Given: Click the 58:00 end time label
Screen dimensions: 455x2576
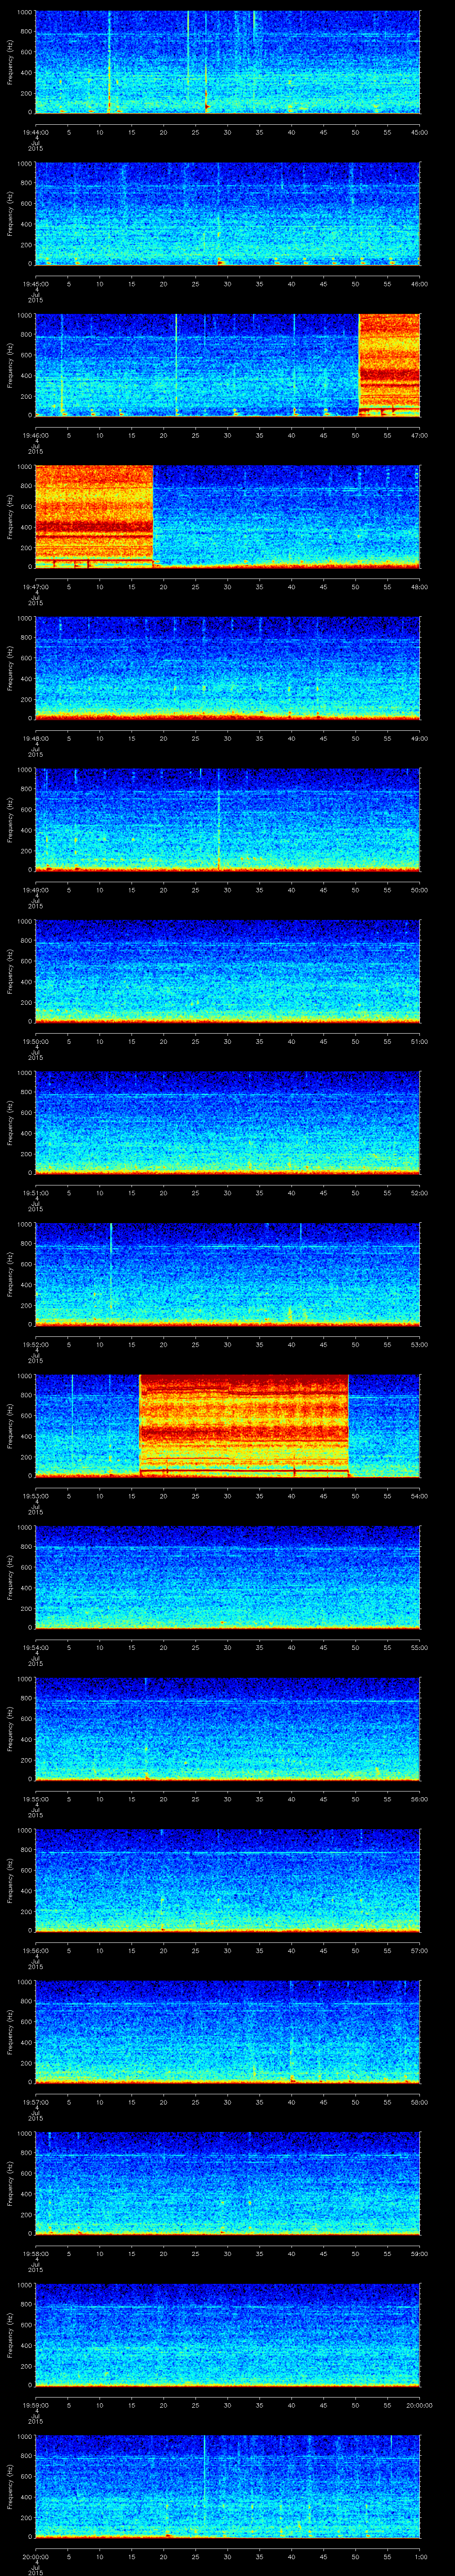Looking at the screenshot, I should click(x=420, y=2102).
